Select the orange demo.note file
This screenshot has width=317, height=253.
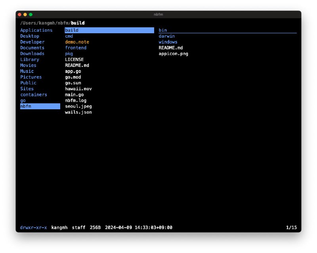(77, 42)
